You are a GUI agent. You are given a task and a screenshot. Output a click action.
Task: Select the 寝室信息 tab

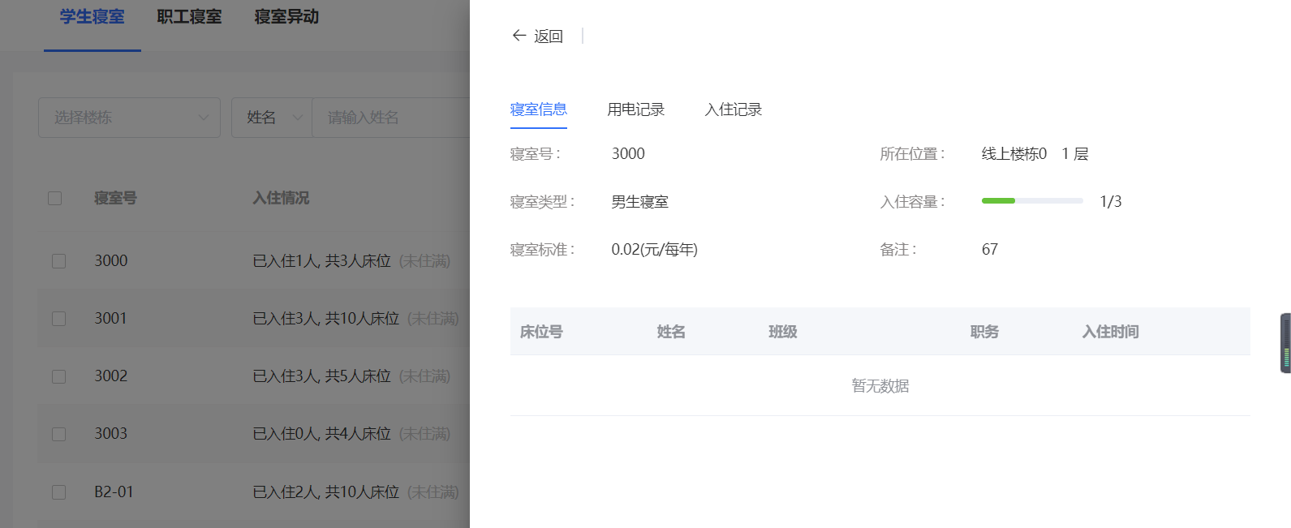coord(538,109)
